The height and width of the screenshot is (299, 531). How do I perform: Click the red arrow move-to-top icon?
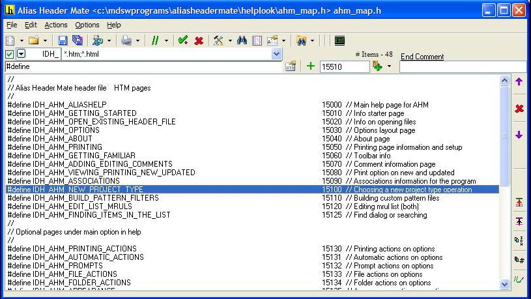tap(519, 203)
